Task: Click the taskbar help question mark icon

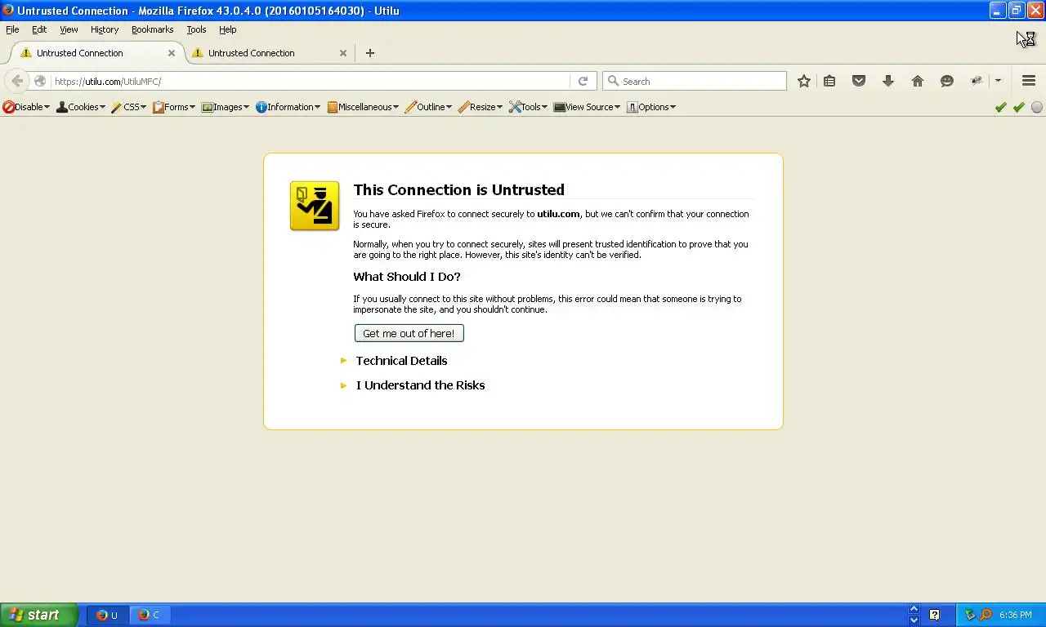Action: click(935, 615)
